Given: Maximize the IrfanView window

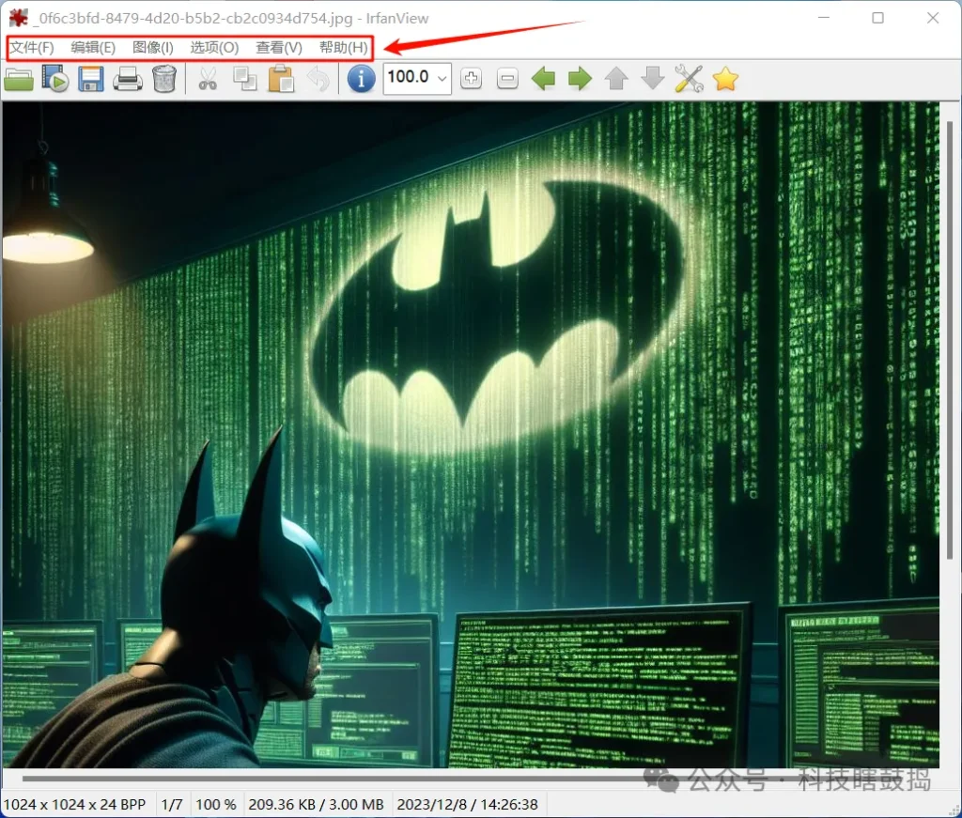Looking at the screenshot, I should [878, 18].
